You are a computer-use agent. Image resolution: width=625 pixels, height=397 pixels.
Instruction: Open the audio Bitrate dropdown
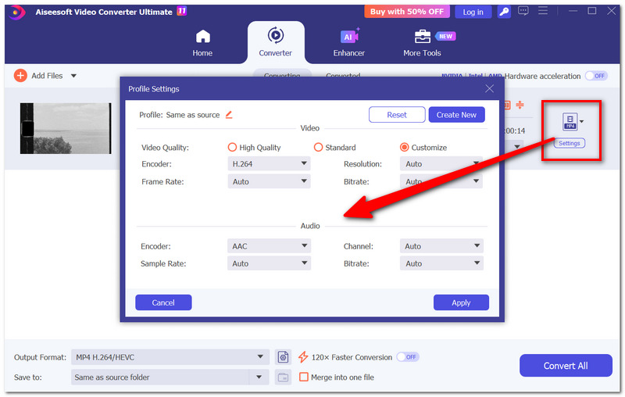click(441, 263)
